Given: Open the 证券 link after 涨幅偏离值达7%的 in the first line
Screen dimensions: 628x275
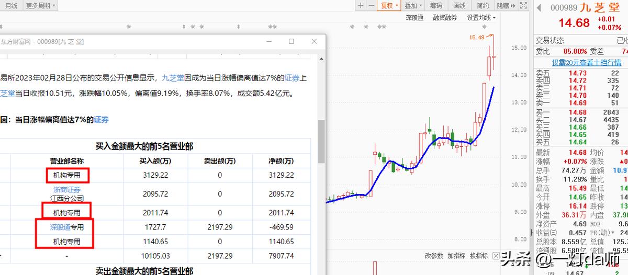Looking at the screenshot, I should point(291,78).
